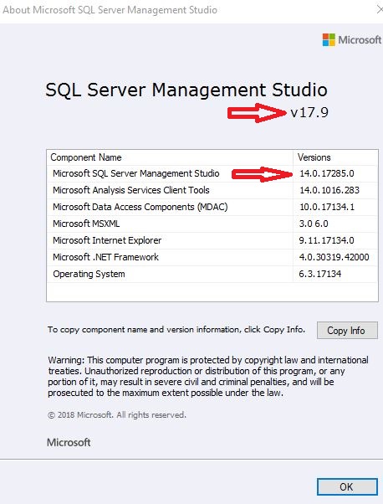Click the Microsoft four-color logo
This screenshot has height=504, width=383.
pos(329,40)
